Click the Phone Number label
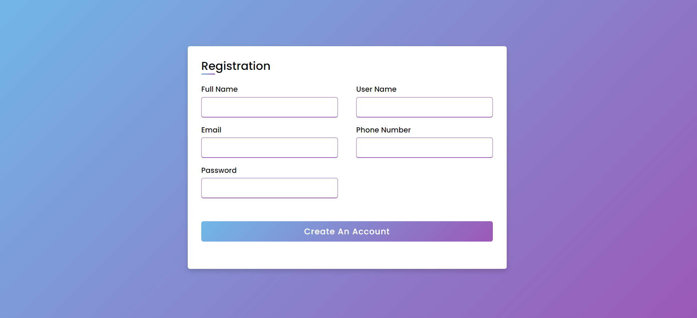 pyautogui.click(x=383, y=130)
